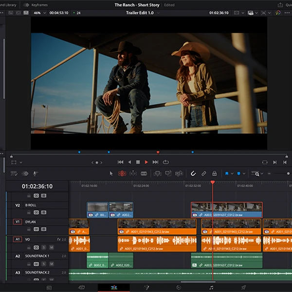Click the A1 destination track button

coord(18,239)
